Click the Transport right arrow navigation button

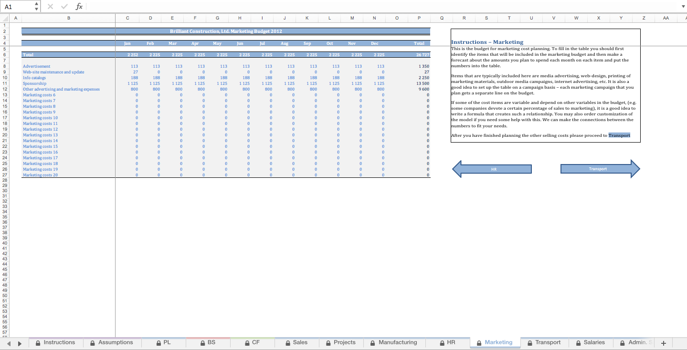pyautogui.click(x=600, y=169)
